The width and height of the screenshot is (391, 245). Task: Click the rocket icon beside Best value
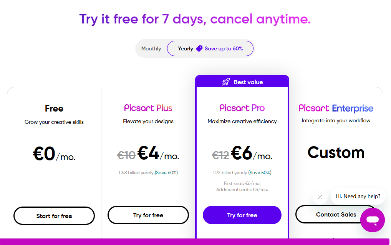point(226,82)
